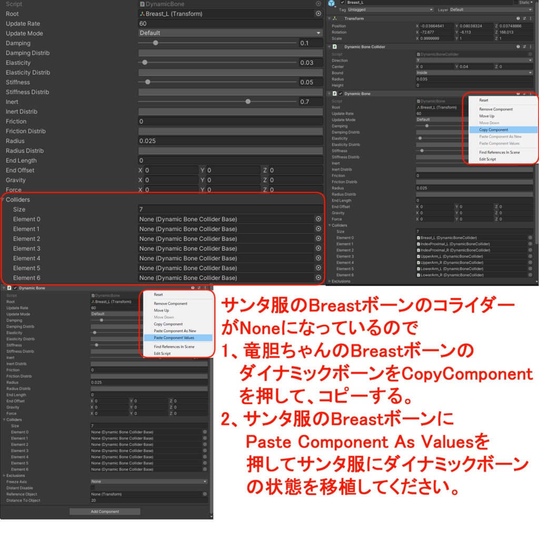Open presets icon on lower inspector's Dynamic Bone header
This screenshot has width=539, height=538.
click(x=198, y=288)
